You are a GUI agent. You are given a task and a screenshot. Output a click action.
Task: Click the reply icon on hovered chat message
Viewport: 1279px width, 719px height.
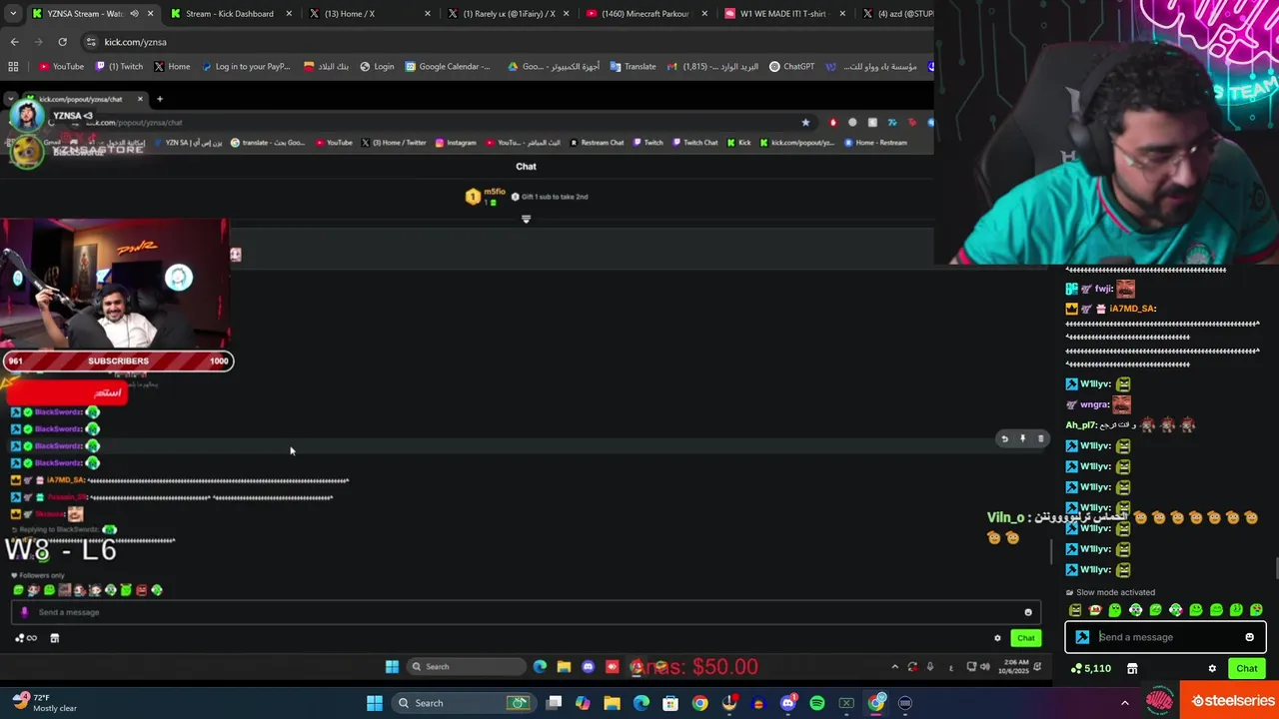tap(1004, 438)
